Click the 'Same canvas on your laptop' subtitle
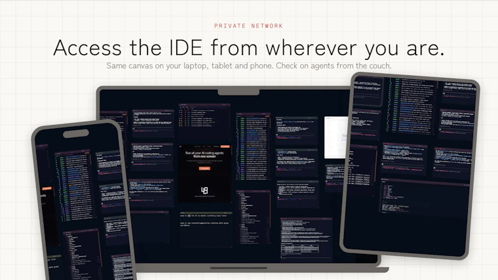The width and height of the screenshot is (498, 280). click(249, 65)
